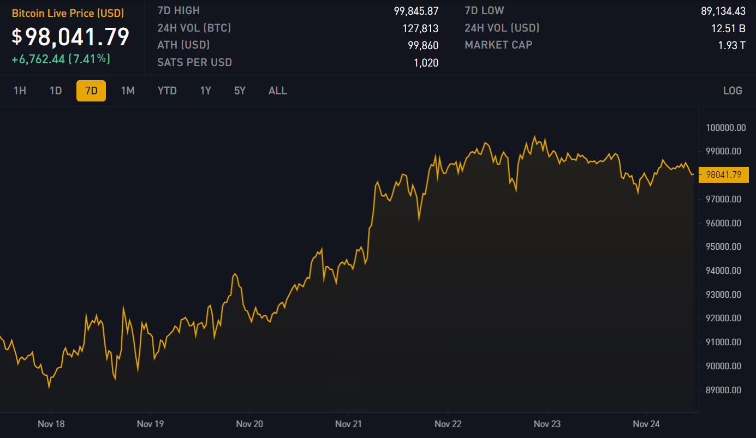Screen dimensions: 756x438
Task: Change the chart to 1M view
Action: (x=128, y=91)
